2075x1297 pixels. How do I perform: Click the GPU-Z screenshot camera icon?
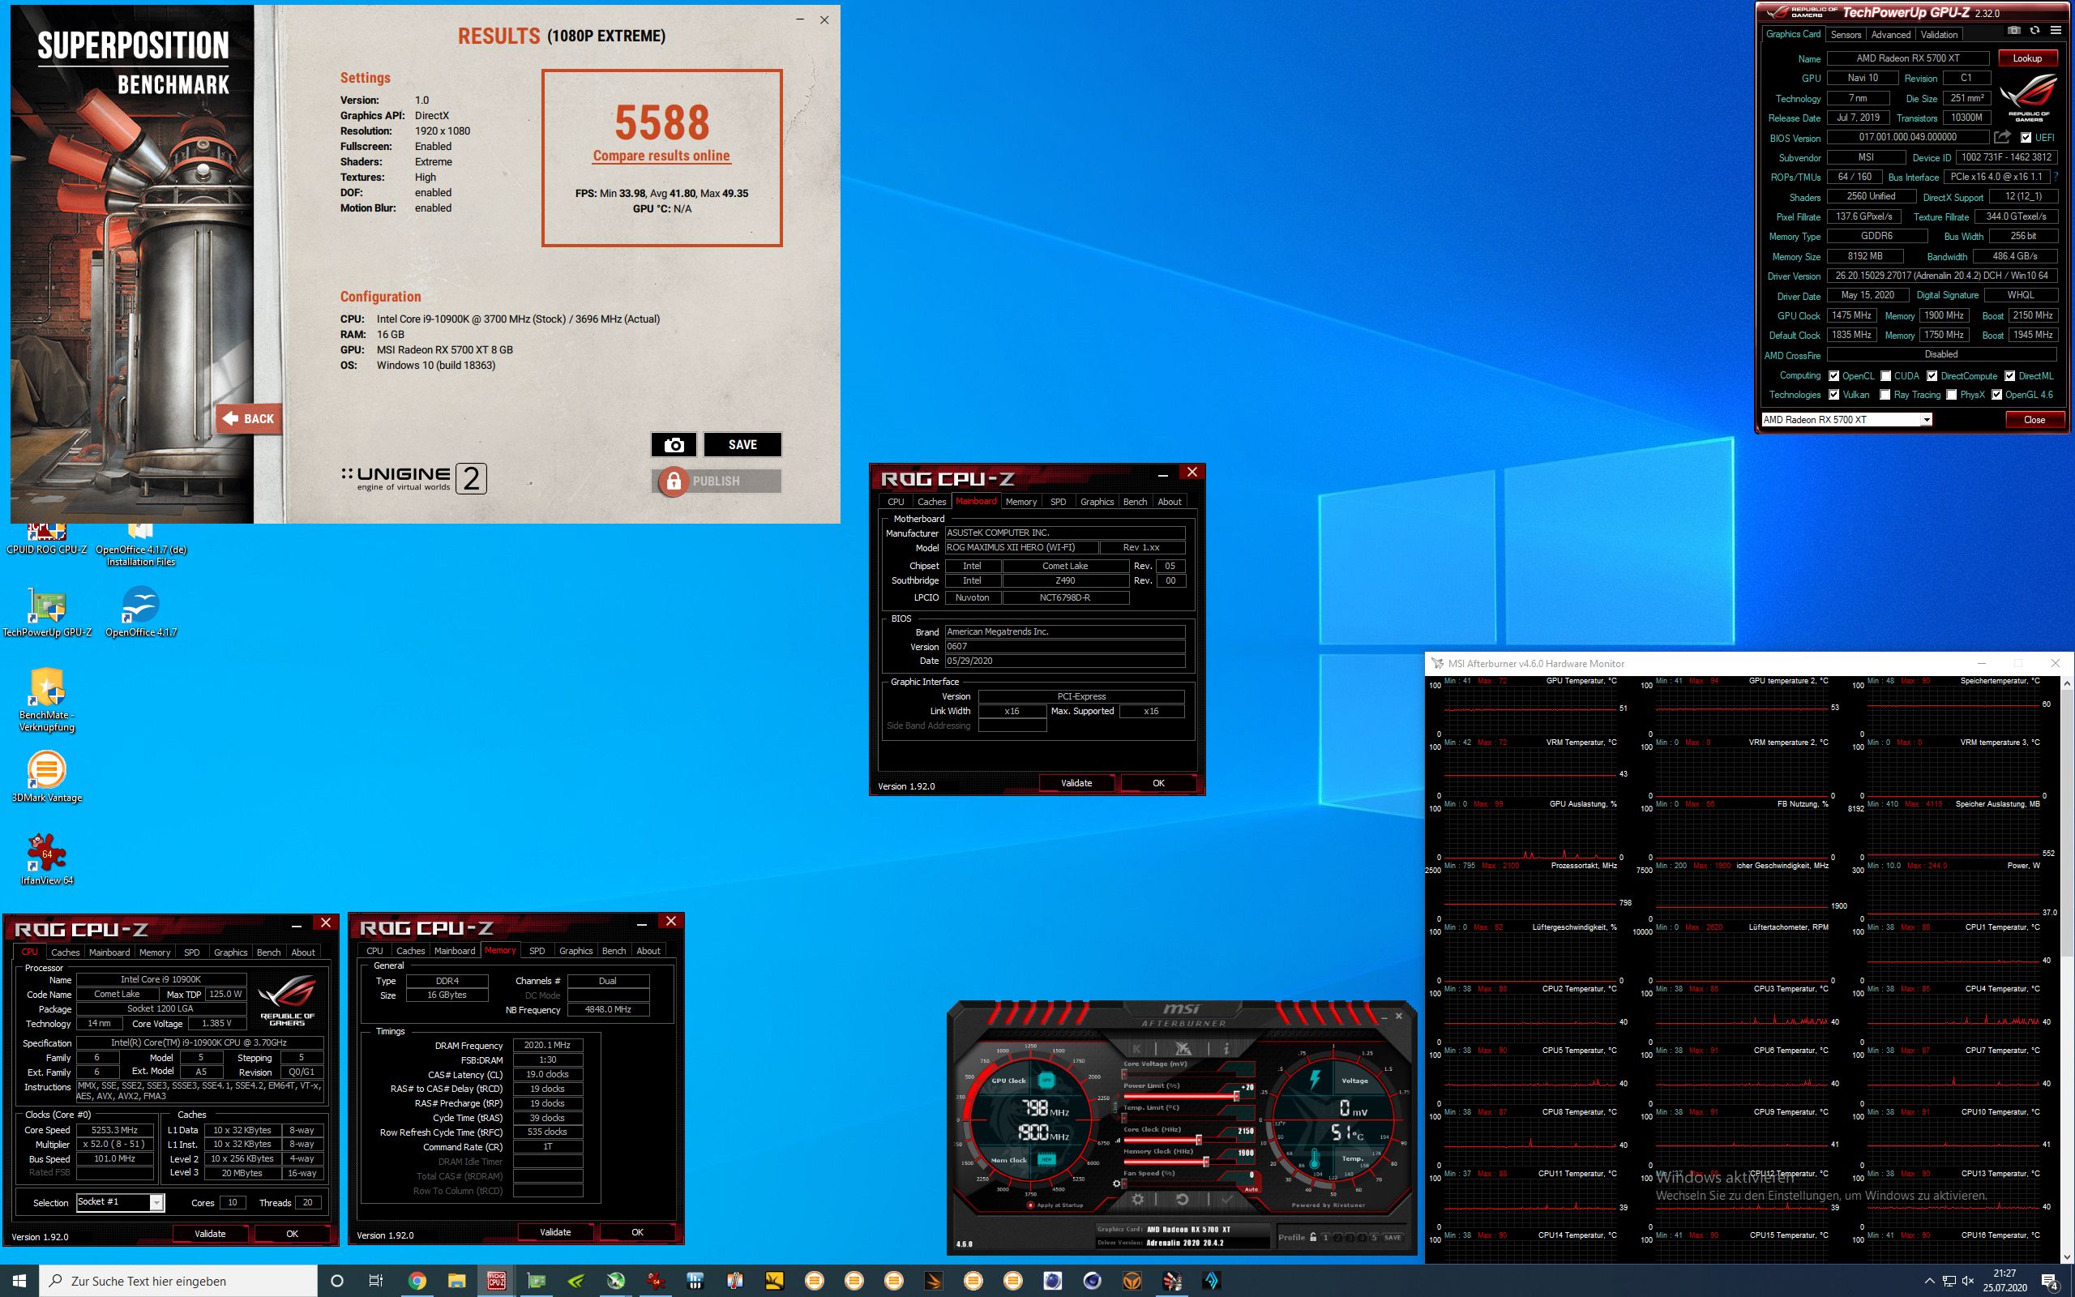(x=2013, y=31)
